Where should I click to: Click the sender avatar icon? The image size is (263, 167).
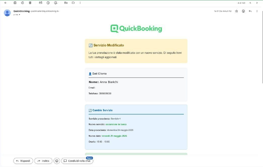(x=7, y=13)
